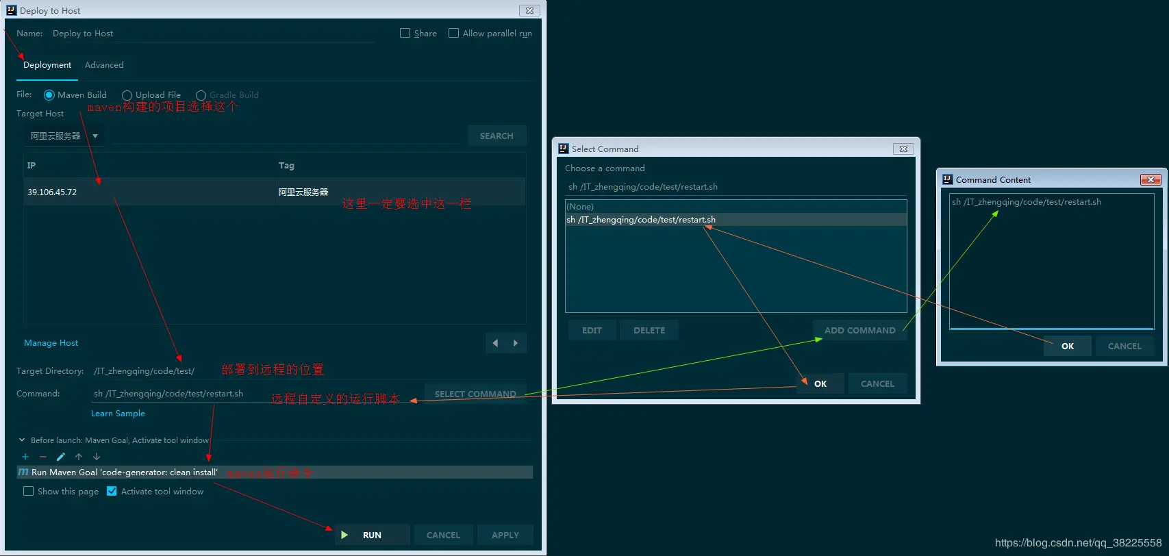Viewport: 1169px width, 556px height.
Task: Click the ADD COMMAND button
Action: click(x=859, y=330)
